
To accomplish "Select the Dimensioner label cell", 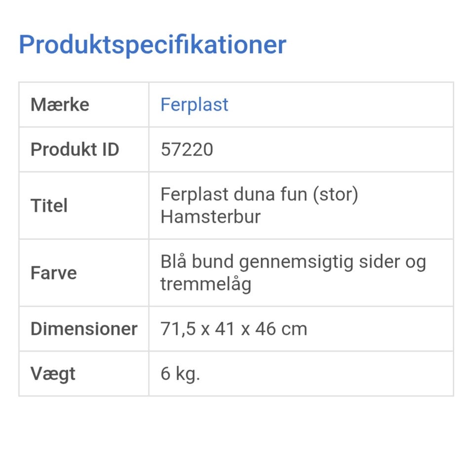I will [83, 329].
